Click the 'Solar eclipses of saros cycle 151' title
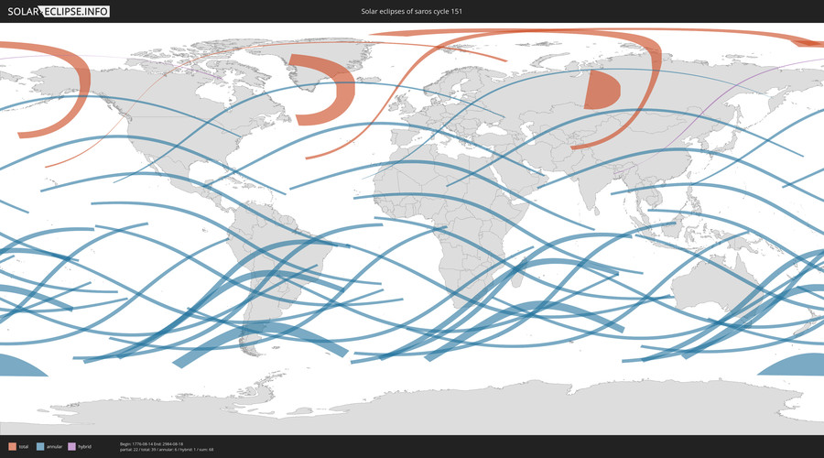Screen dimensions: 824x458 pos(411,11)
